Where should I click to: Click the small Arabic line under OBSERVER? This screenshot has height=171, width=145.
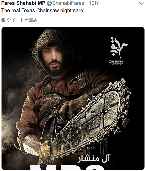click(116, 64)
